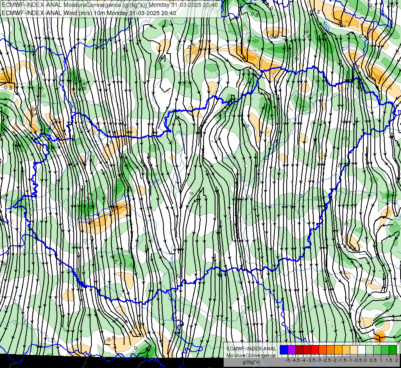Click the light orange swatch between -1.5 and -1
Viewport: 401px width, 368px height.
(346, 350)
